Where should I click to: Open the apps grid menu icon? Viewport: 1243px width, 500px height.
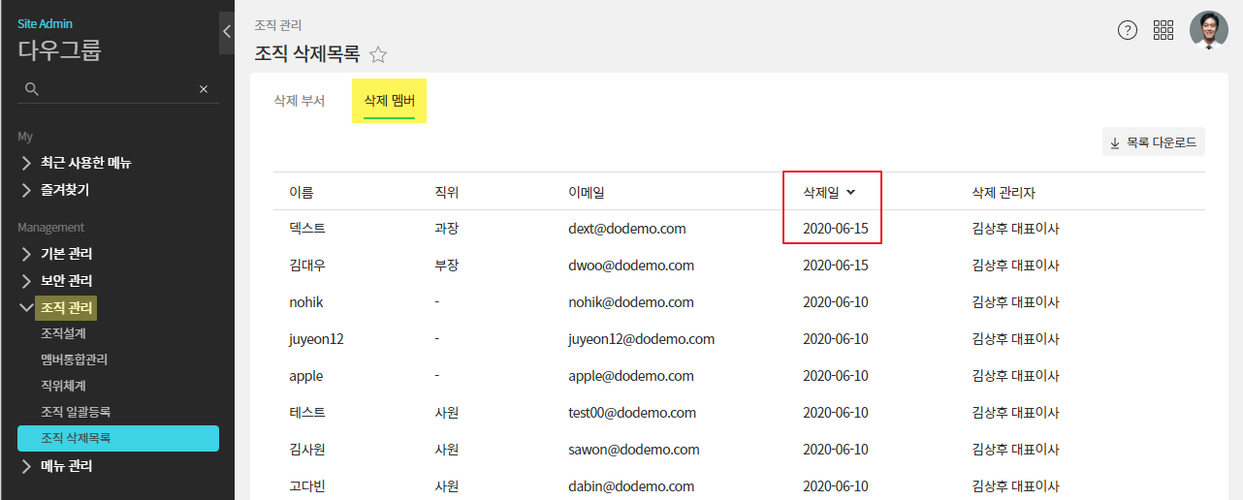pos(1163,30)
